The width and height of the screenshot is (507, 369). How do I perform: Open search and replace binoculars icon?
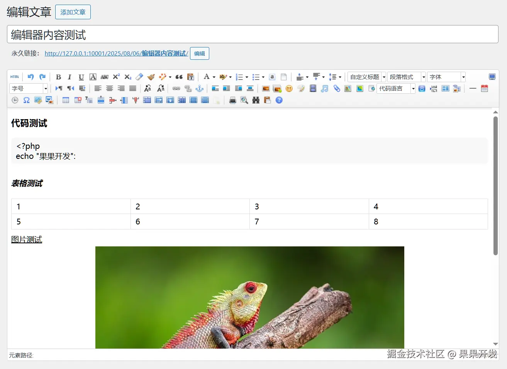point(256,100)
